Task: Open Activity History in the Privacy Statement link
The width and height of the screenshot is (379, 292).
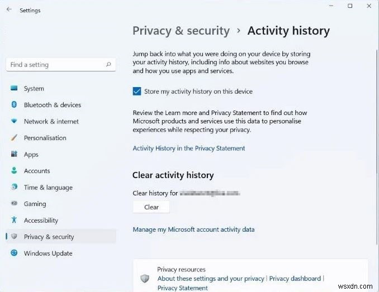Action: (x=189, y=148)
